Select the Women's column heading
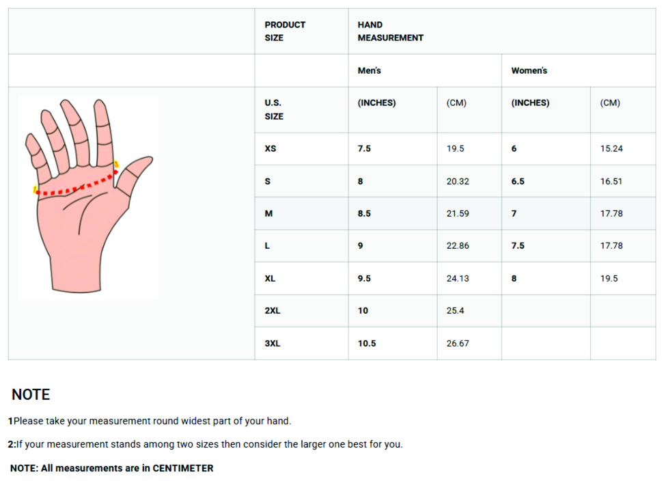The image size is (666, 492). pos(529,71)
